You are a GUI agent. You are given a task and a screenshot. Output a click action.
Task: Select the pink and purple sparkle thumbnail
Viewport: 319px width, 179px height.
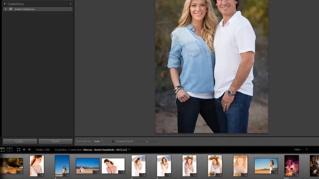click(x=292, y=166)
